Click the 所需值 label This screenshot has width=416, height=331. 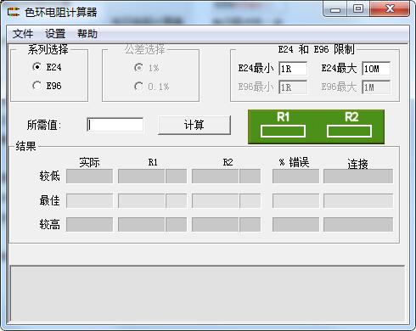coord(44,125)
